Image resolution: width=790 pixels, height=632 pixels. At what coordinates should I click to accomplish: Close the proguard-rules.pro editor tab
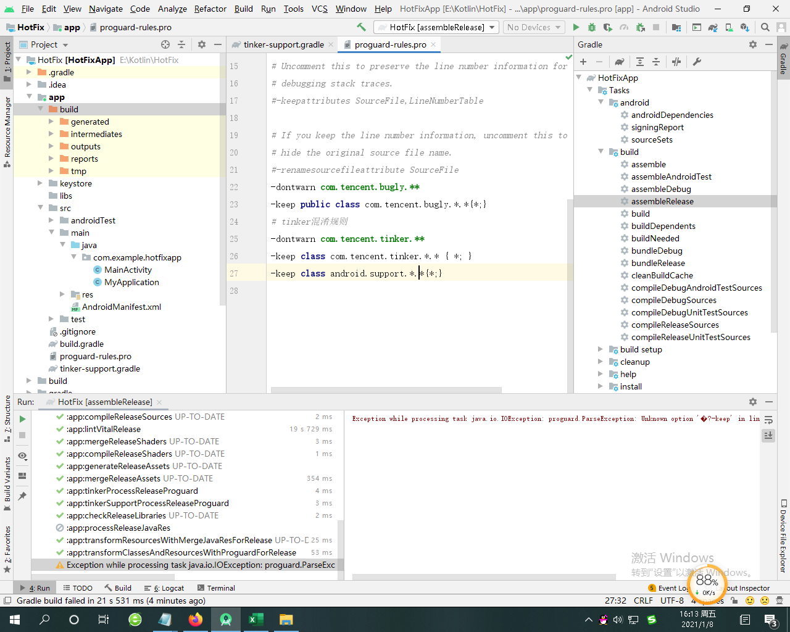pos(433,44)
